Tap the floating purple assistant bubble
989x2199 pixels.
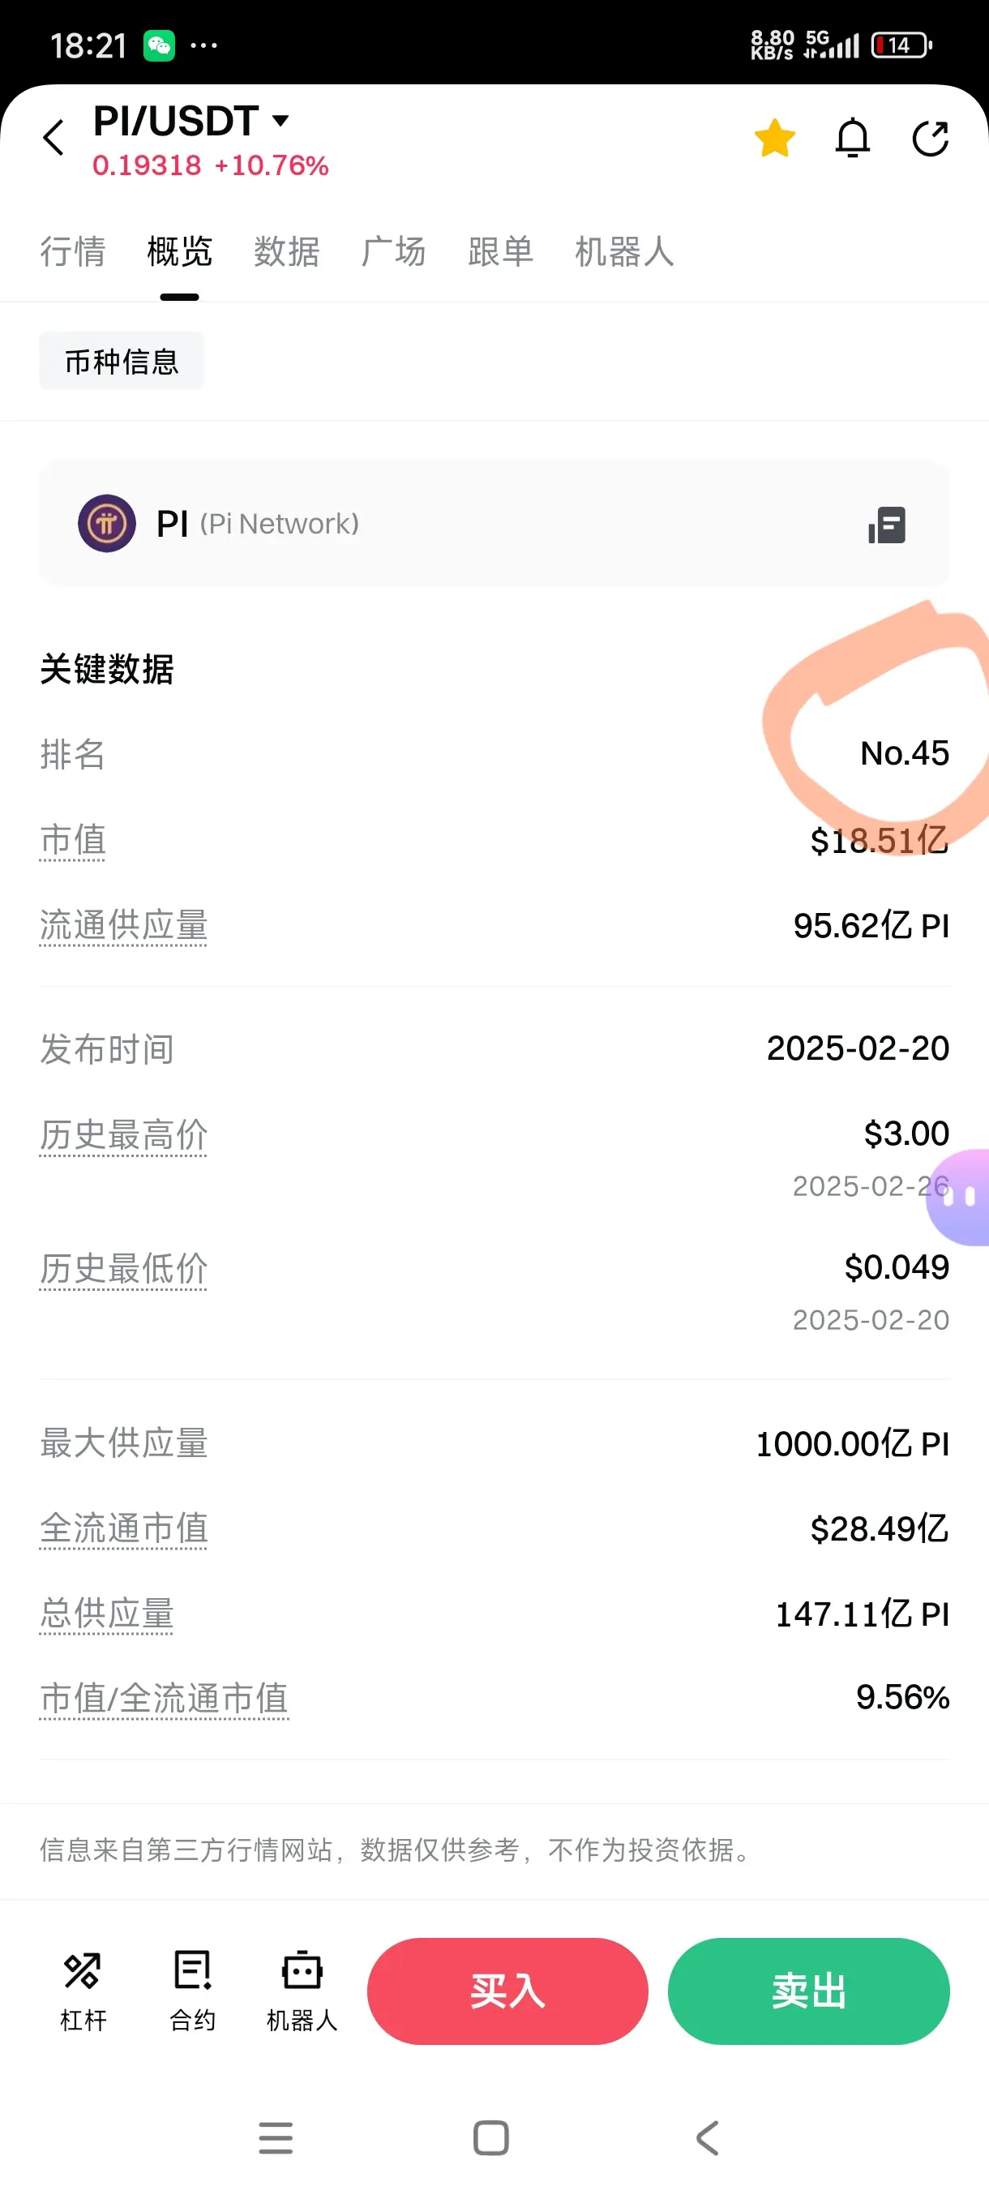(x=961, y=1197)
